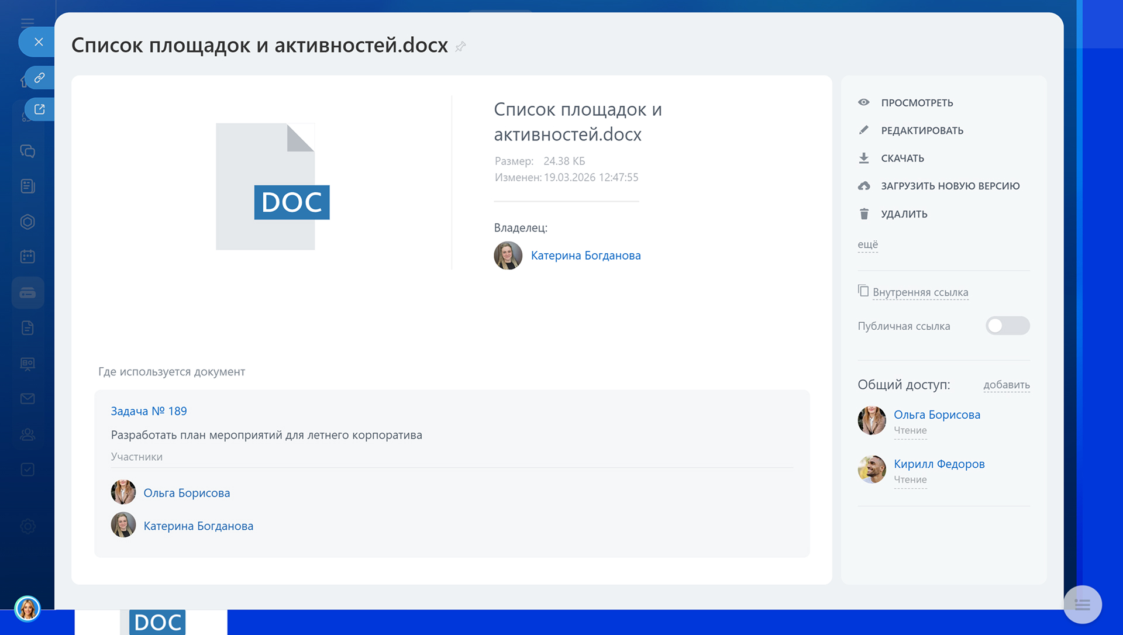Expand more actions via 'ещё'
Screen dimensions: 1123x635
tap(867, 244)
